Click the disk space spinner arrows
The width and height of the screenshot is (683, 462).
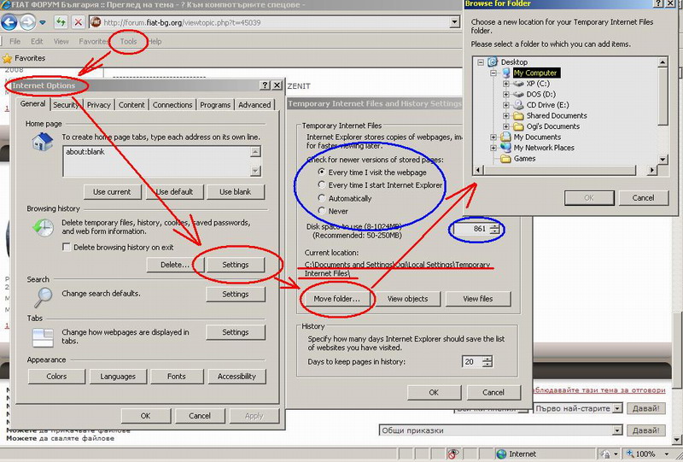[494, 229]
